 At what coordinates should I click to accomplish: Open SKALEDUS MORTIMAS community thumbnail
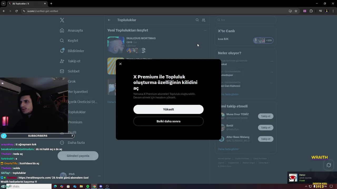(x=116, y=45)
